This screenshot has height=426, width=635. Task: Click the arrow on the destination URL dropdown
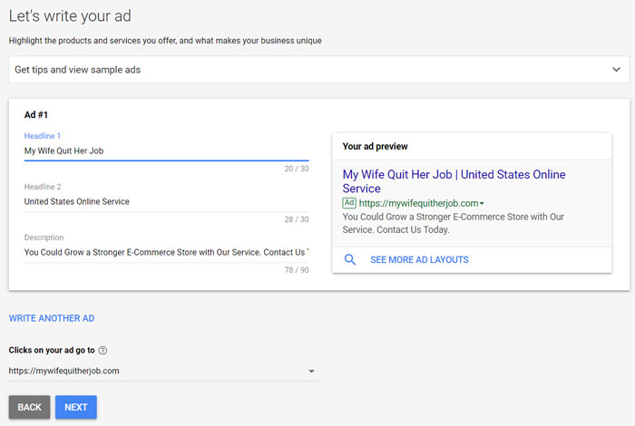point(311,371)
